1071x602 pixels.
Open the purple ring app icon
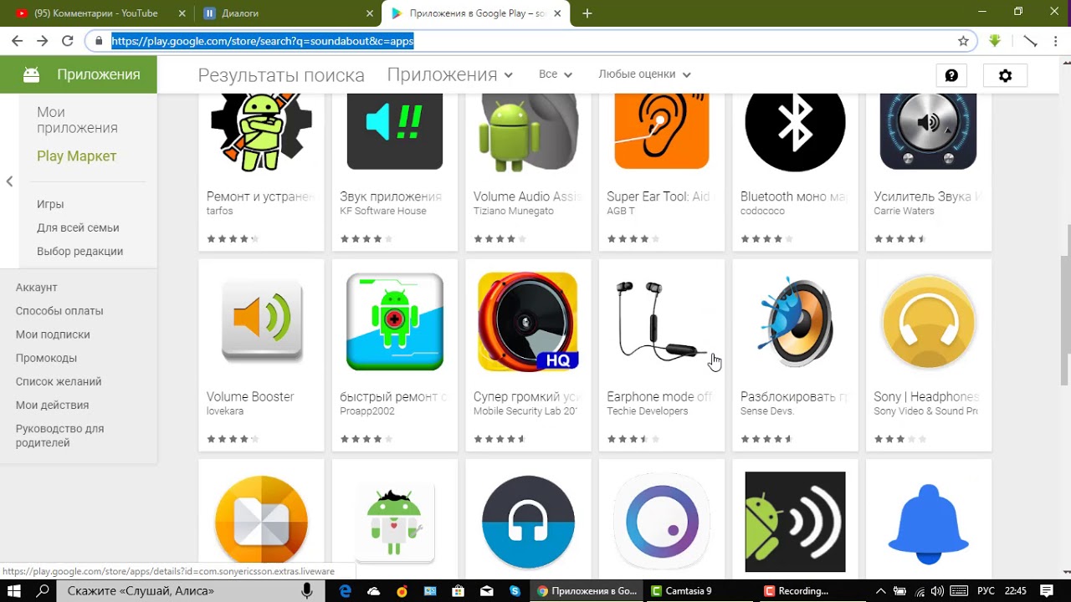[x=661, y=523]
